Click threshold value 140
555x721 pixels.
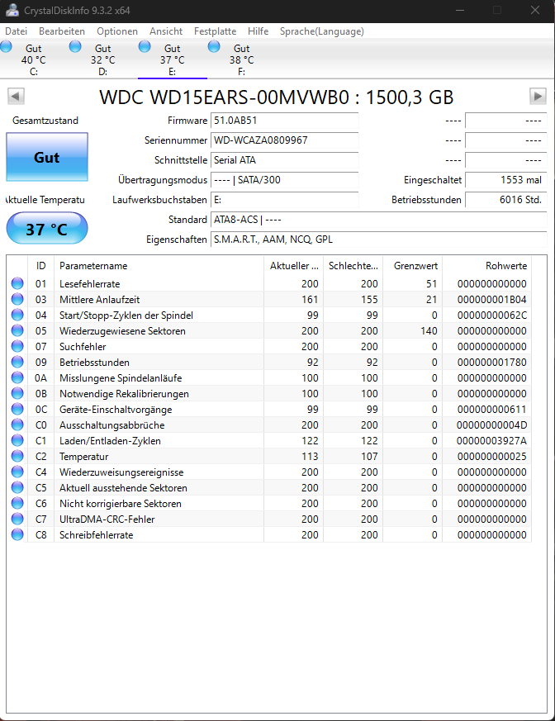coord(429,330)
